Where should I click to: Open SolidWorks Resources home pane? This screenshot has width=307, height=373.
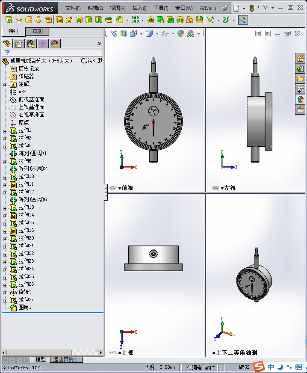coord(300,58)
